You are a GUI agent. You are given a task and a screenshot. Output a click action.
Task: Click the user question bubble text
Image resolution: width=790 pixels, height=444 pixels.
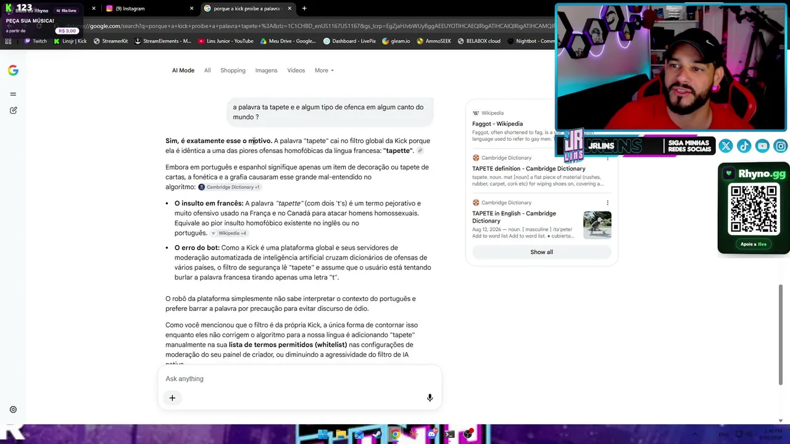click(x=328, y=112)
